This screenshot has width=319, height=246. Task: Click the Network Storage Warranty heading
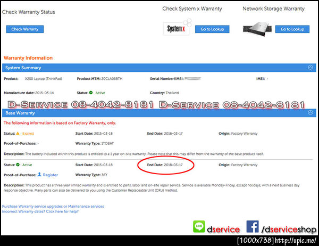273,9
